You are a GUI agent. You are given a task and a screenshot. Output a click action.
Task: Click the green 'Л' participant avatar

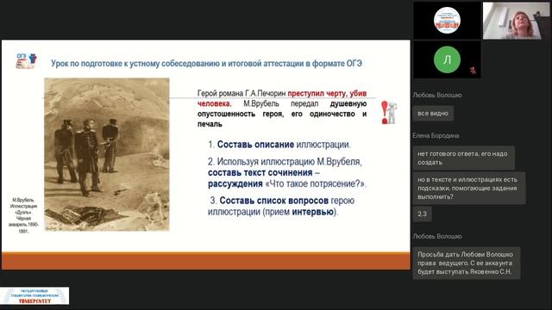tap(447, 59)
